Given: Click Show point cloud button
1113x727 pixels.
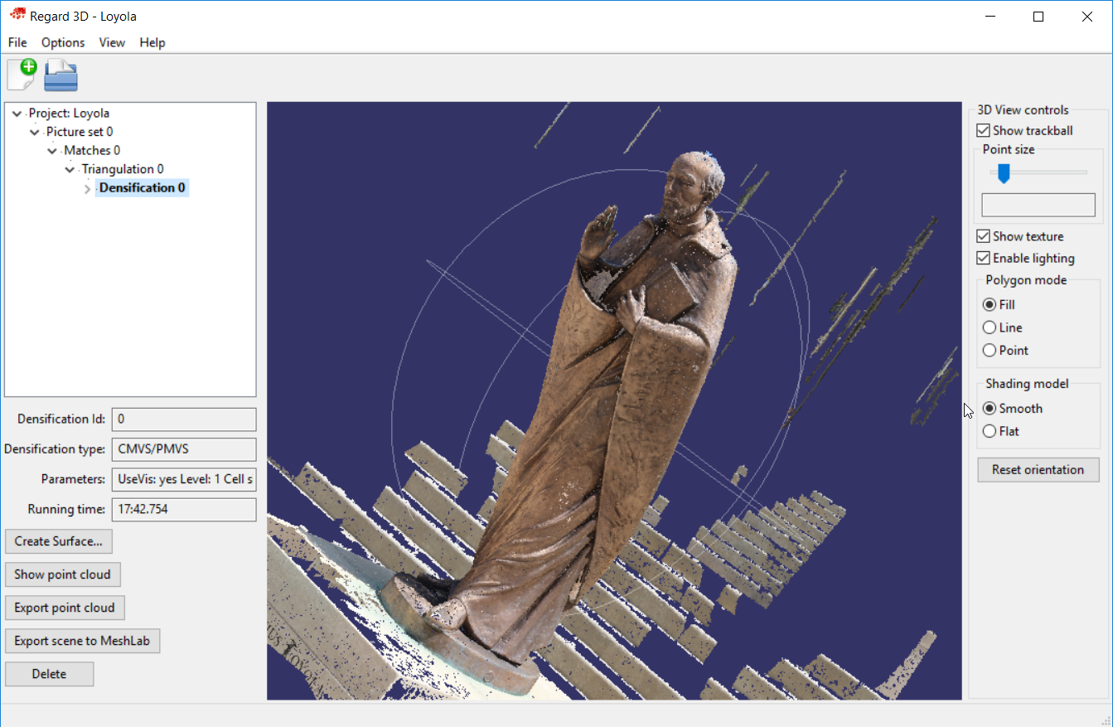Looking at the screenshot, I should 62,574.
